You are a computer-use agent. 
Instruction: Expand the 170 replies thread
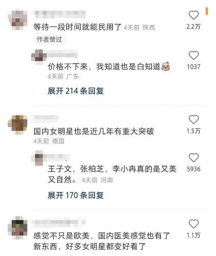[76, 195]
